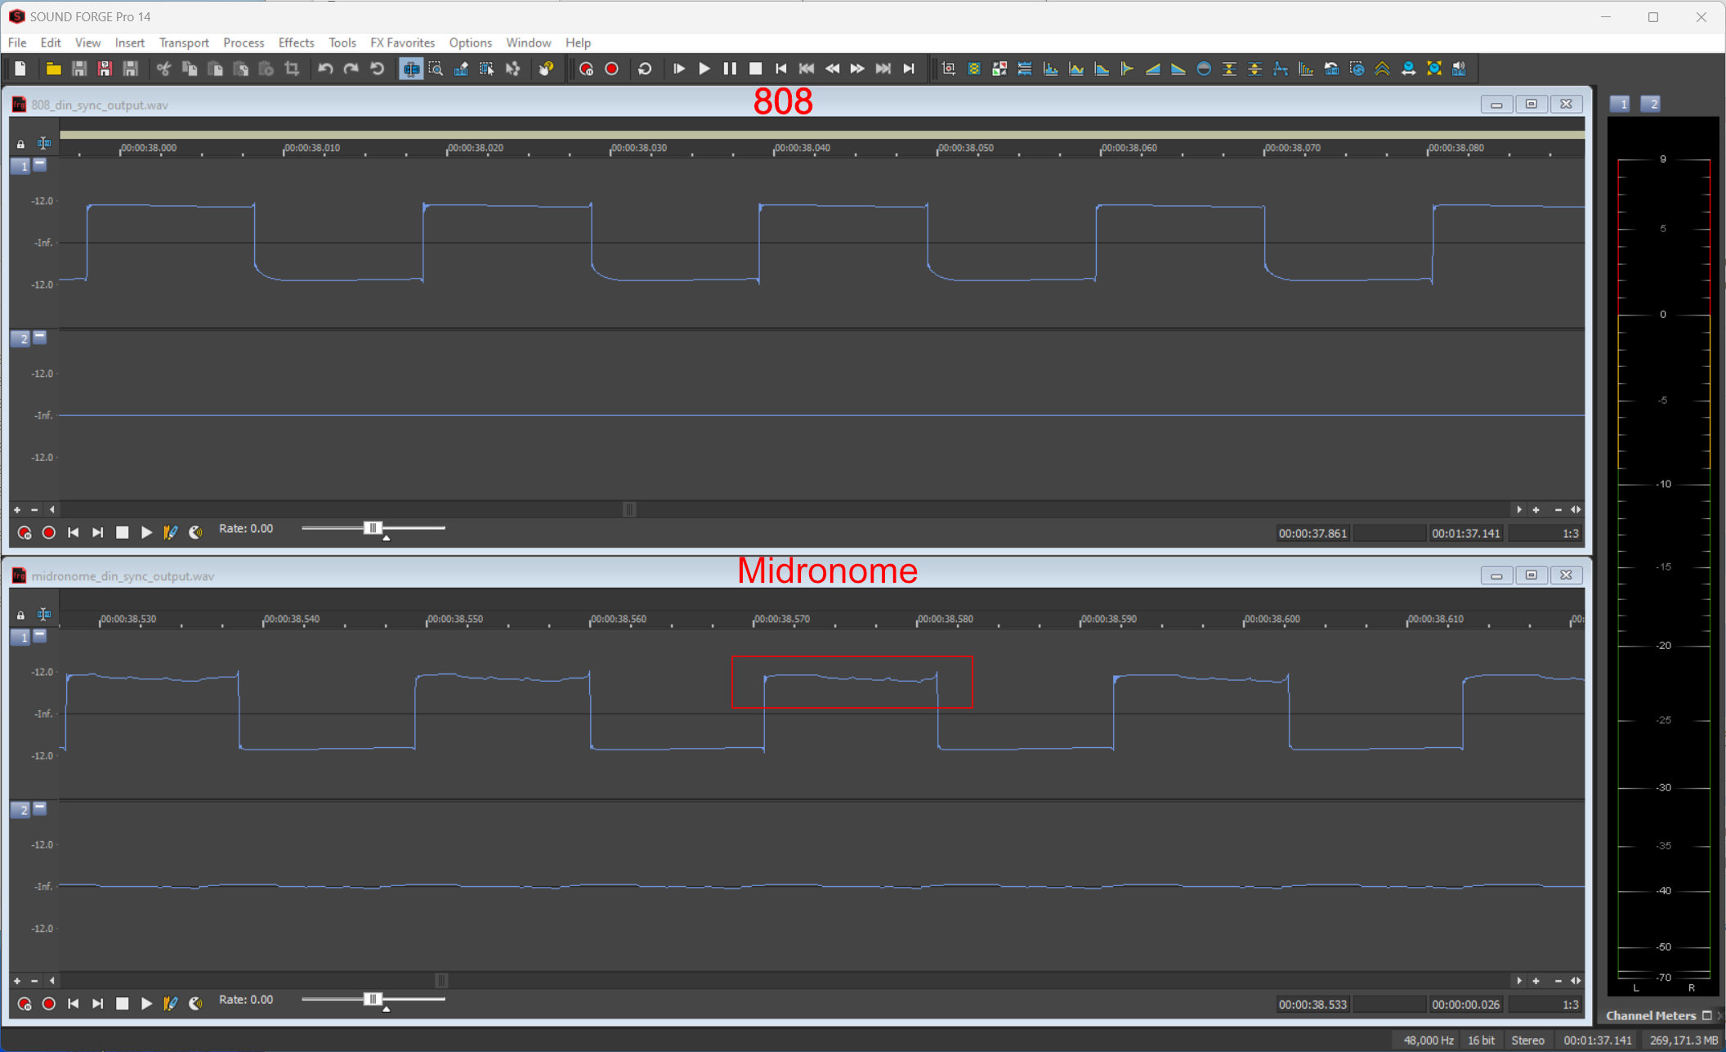1726x1052 pixels.
Task: Play the midronome_din_sync_output.wav window
Action: 146,1004
